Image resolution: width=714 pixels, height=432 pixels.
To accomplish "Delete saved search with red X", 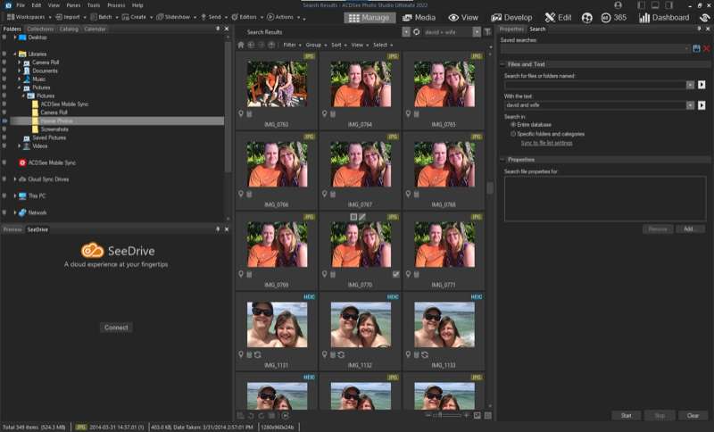I will point(706,48).
